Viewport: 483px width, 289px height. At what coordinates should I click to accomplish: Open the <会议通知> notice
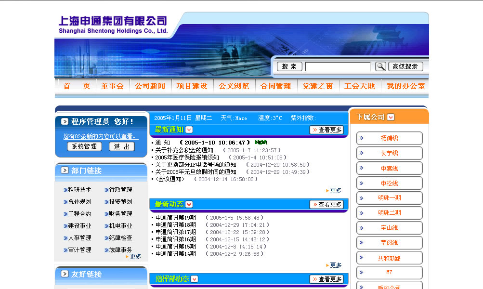[x=170, y=179]
